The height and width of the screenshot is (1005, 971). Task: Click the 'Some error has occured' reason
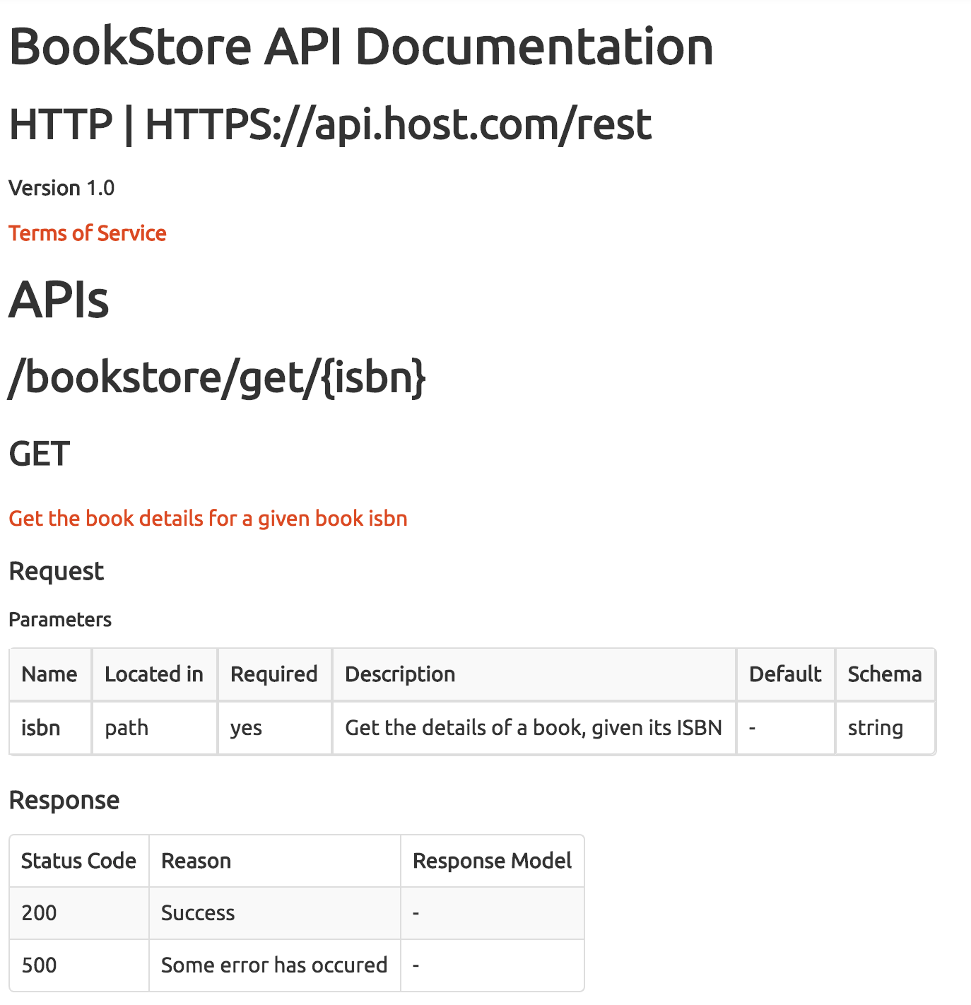(x=275, y=965)
